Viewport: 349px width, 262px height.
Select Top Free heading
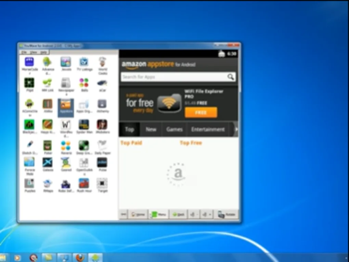(x=191, y=143)
